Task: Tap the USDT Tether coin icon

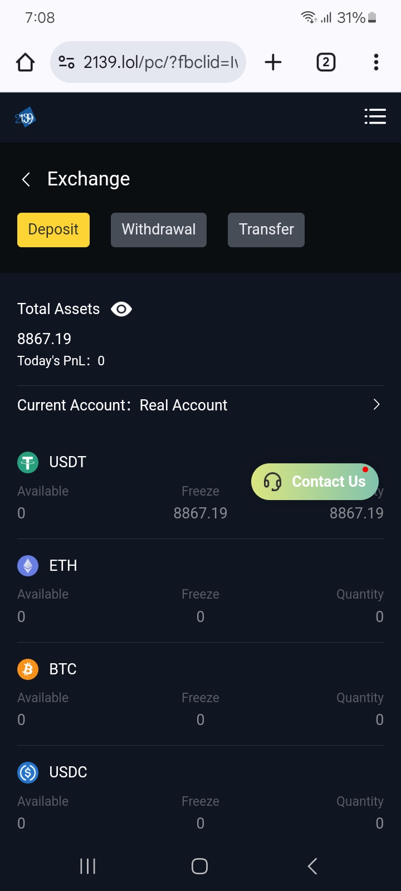Action: tap(28, 462)
